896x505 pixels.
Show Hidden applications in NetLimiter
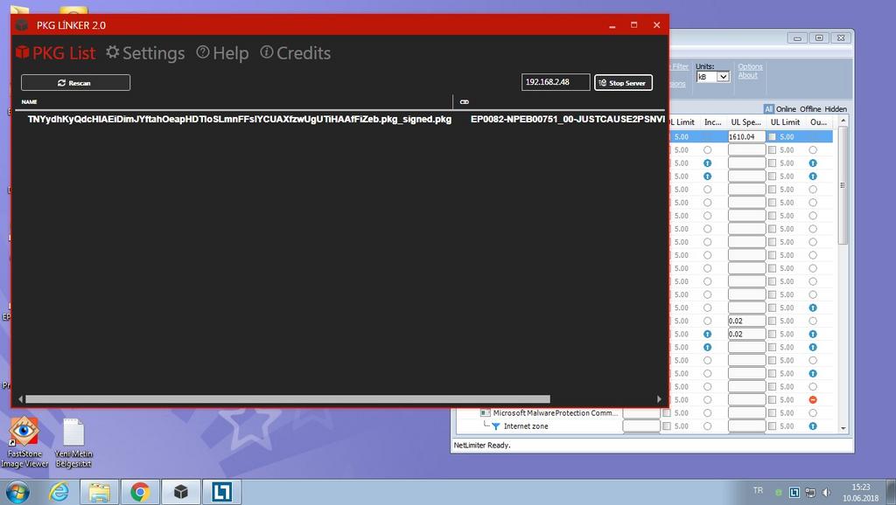click(836, 109)
